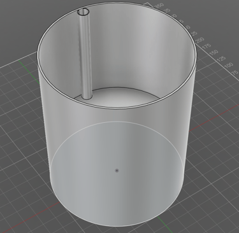Click the tube's base on the inner floor
The width and height of the screenshot is (239, 233).
[x=87, y=97]
